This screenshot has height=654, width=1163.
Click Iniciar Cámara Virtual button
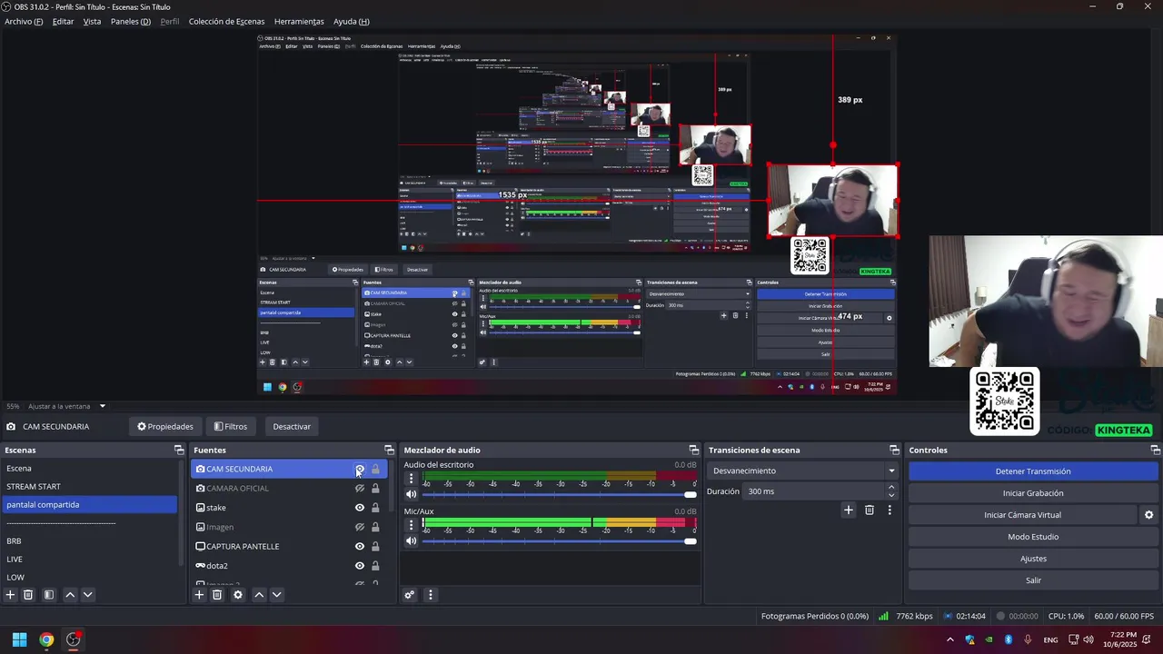1022,515
